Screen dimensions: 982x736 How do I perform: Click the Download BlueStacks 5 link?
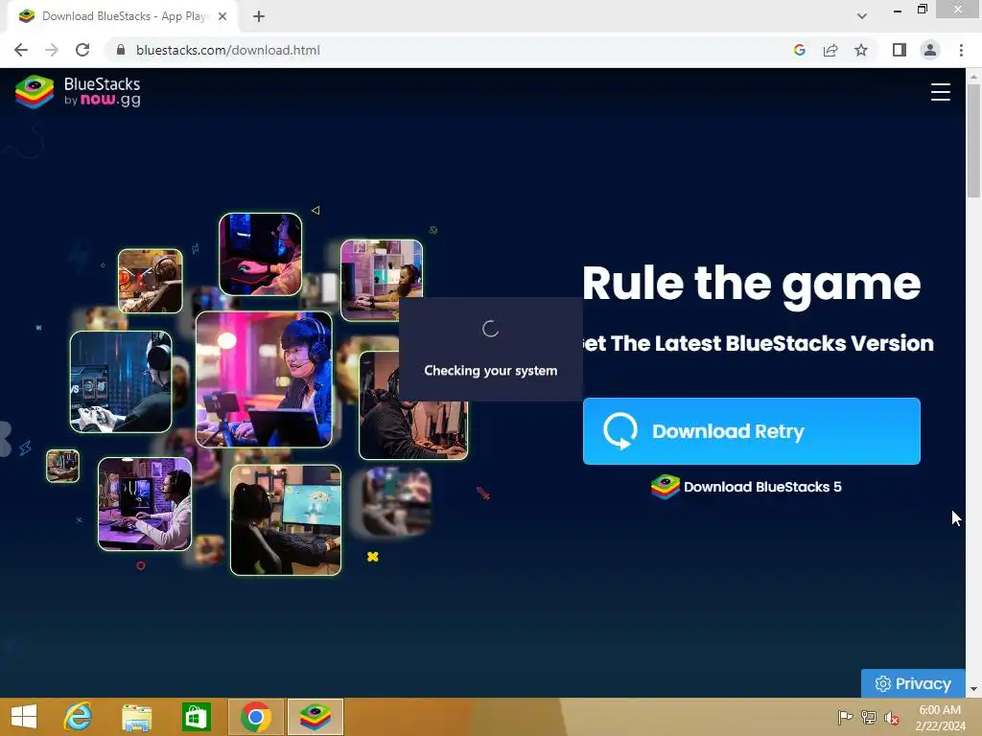(746, 487)
